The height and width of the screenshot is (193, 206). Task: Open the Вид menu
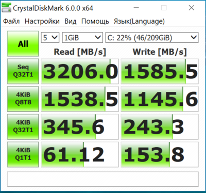tap(71, 21)
